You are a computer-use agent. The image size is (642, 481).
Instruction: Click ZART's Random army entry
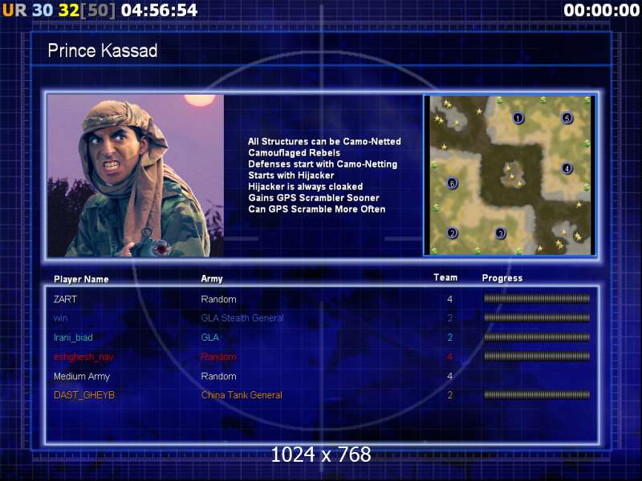coord(218,299)
